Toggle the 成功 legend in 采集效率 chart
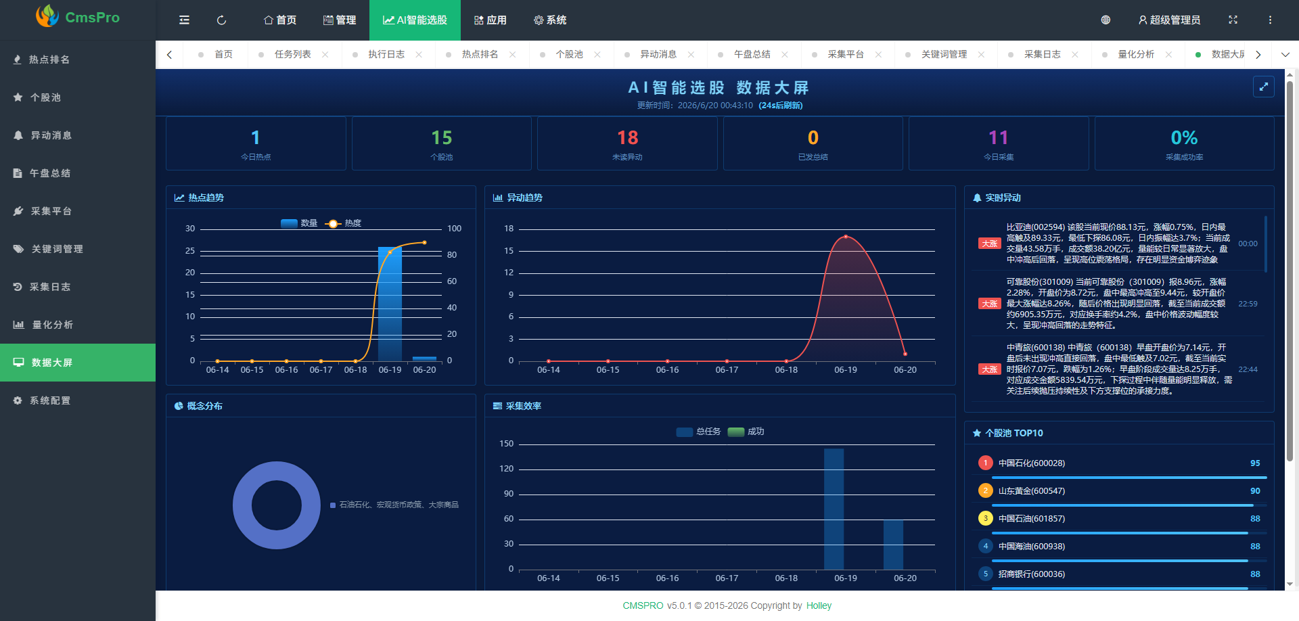 click(746, 432)
